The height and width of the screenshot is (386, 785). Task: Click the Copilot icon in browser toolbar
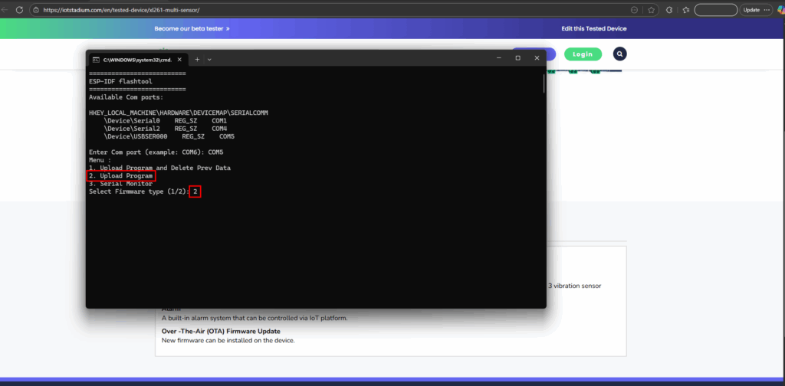pyautogui.click(x=780, y=10)
